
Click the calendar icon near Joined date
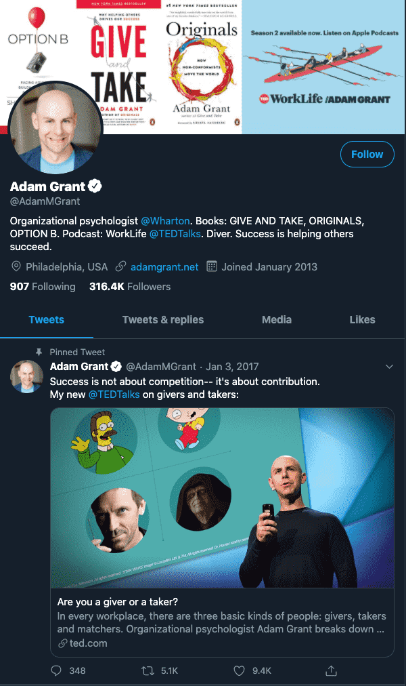(211, 266)
